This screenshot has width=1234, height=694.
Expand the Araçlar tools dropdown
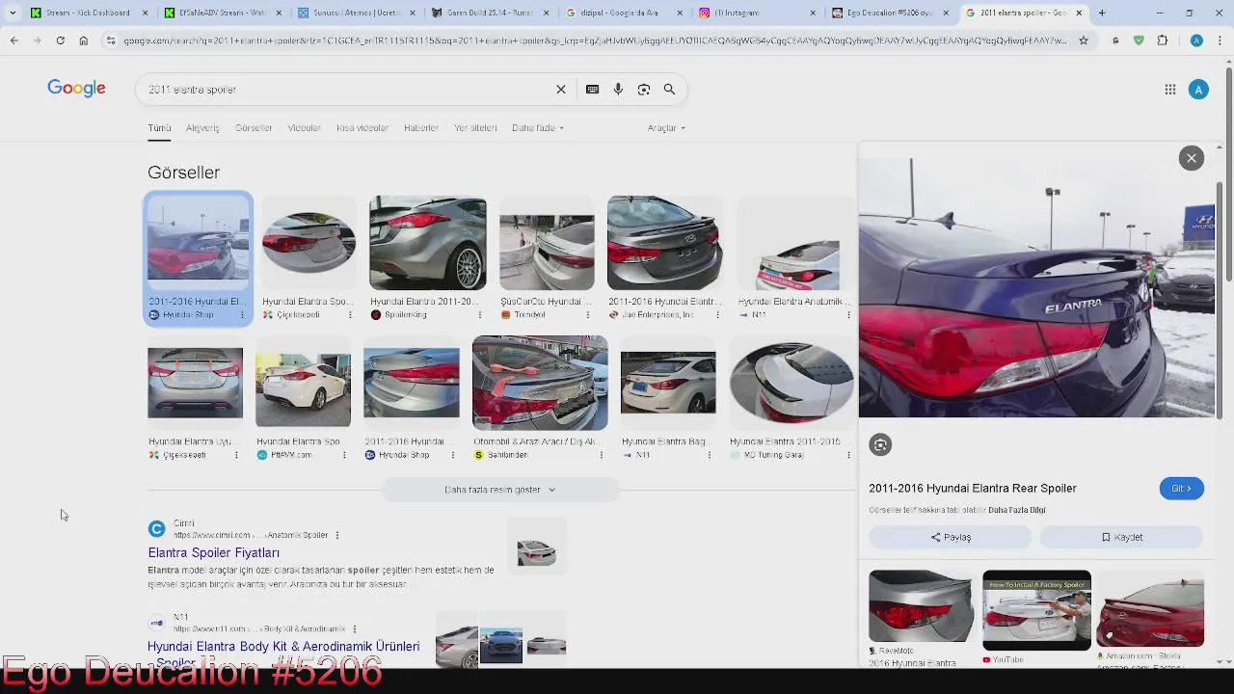pos(666,127)
